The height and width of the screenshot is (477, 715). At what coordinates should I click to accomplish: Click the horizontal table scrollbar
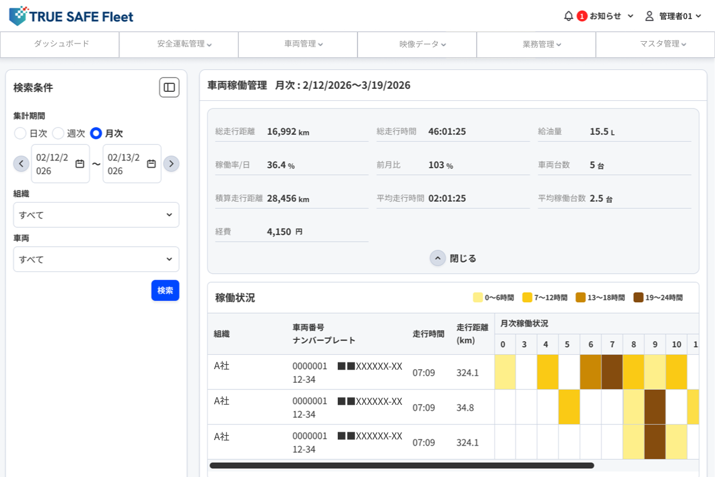coord(402,465)
